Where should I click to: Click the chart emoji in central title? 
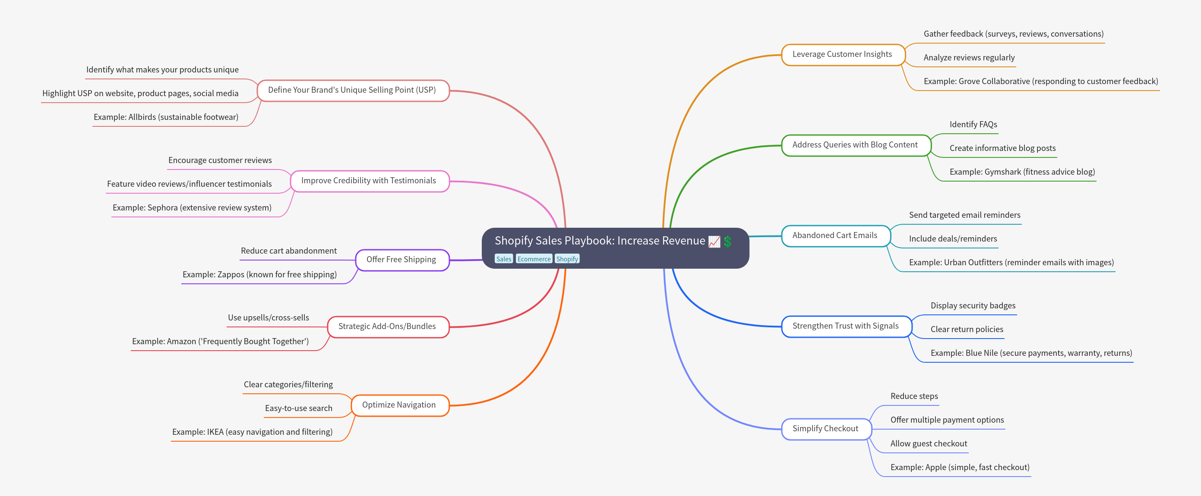714,241
